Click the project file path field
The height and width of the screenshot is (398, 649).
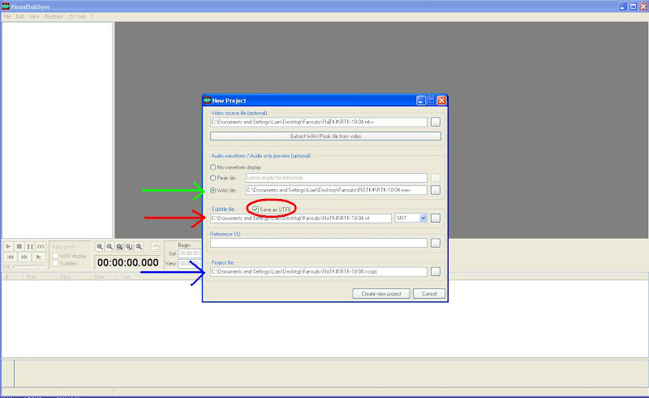coord(318,271)
